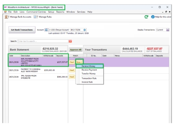Click the Bank Statement Deposits column header
Screen dimensions: 174x130
click(62, 56)
